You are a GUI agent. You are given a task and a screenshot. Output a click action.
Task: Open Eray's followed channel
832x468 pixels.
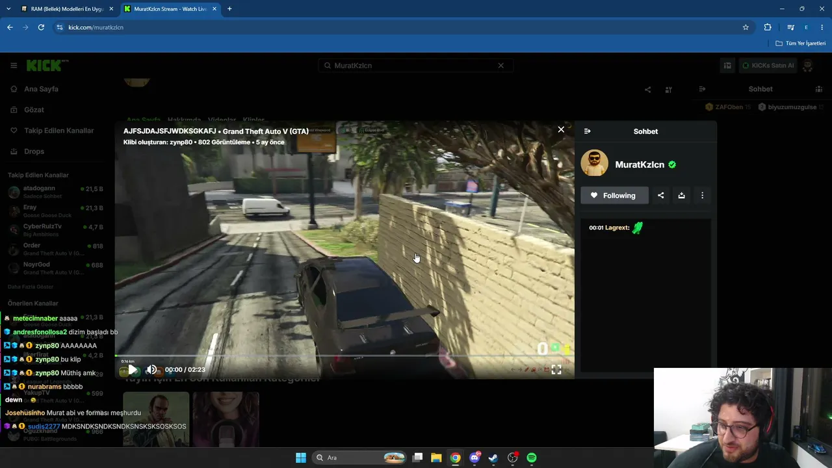[56, 211]
